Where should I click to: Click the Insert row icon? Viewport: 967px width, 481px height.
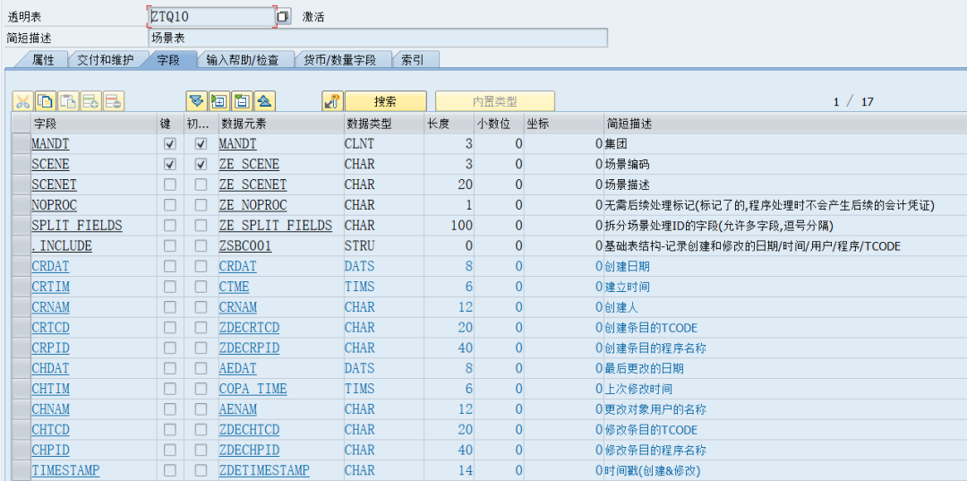click(x=91, y=101)
